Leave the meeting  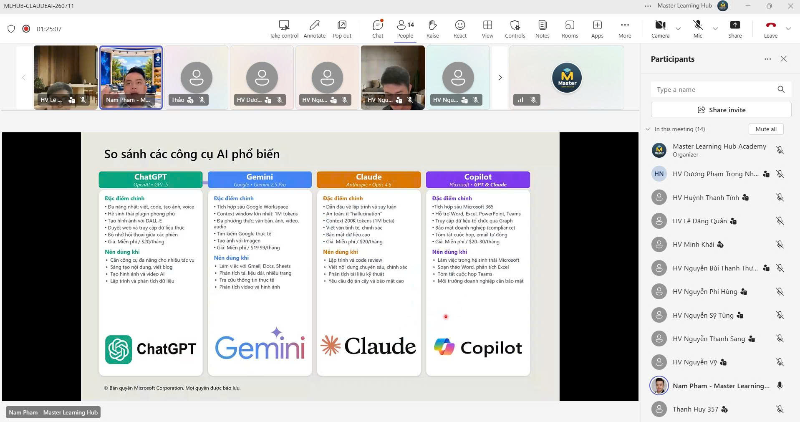pyautogui.click(x=770, y=29)
